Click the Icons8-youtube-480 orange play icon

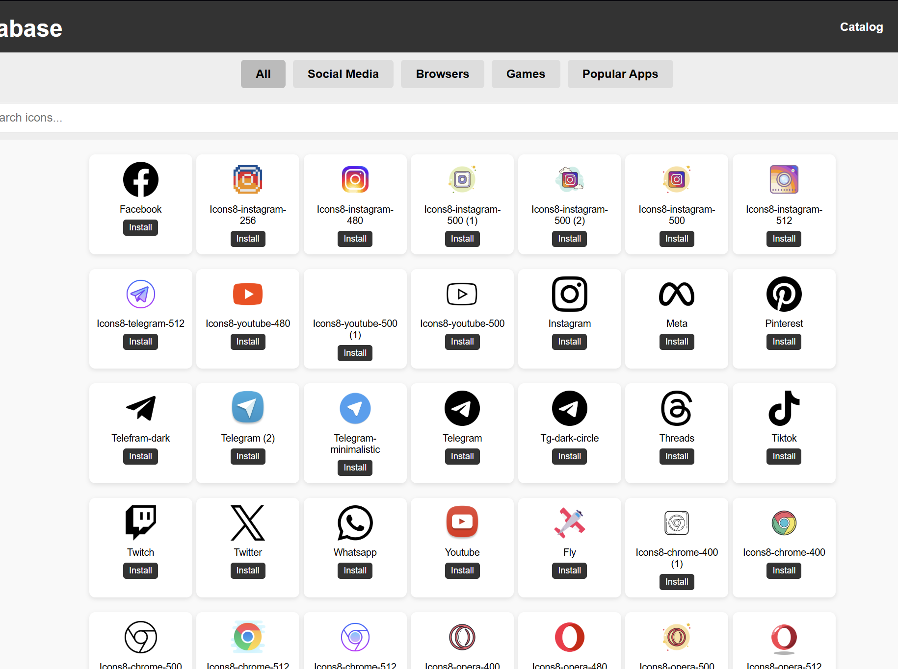[248, 294]
